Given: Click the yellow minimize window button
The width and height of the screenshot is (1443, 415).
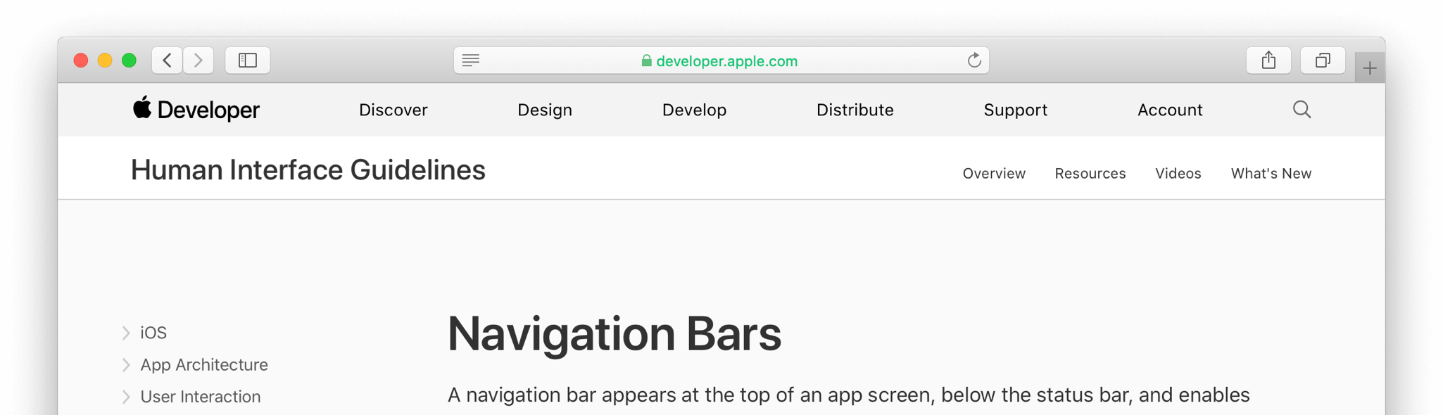Looking at the screenshot, I should pyautogui.click(x=105, y=60).
